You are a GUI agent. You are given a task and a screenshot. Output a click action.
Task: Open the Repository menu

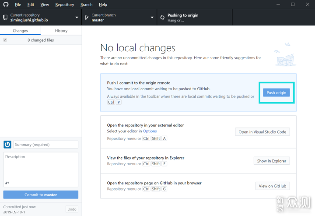point(64,4)
